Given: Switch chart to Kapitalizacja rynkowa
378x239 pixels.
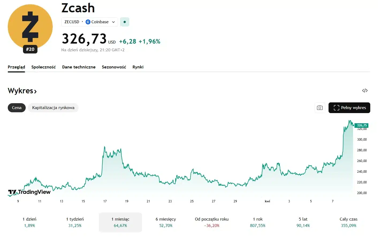Looking at the screenshot, I should point(53,108).
